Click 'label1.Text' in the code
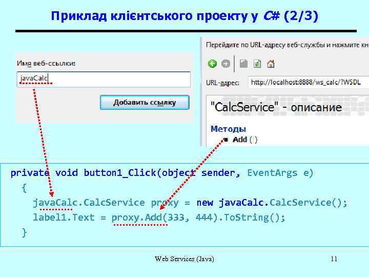Screen dimensions: 369x277 64,217
